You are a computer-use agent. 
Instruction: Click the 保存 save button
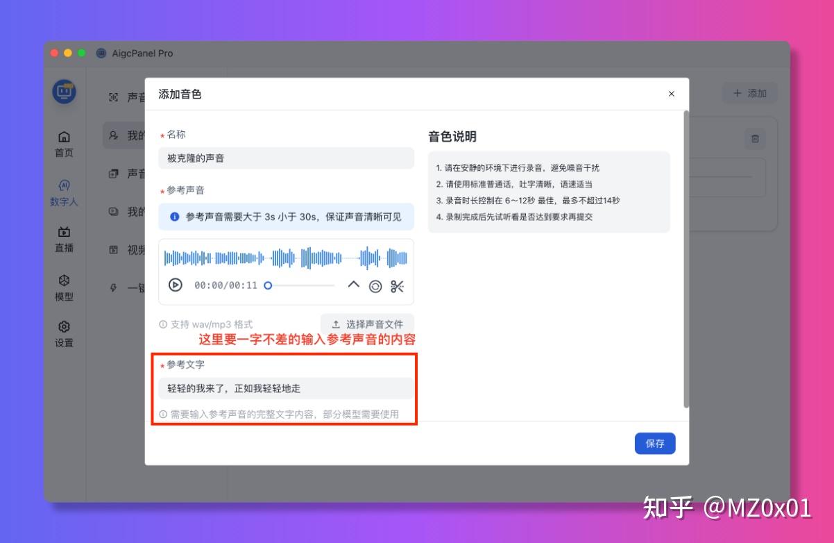tap(654, 443)
